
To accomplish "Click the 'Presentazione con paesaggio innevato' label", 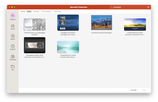I will point(34,34).
